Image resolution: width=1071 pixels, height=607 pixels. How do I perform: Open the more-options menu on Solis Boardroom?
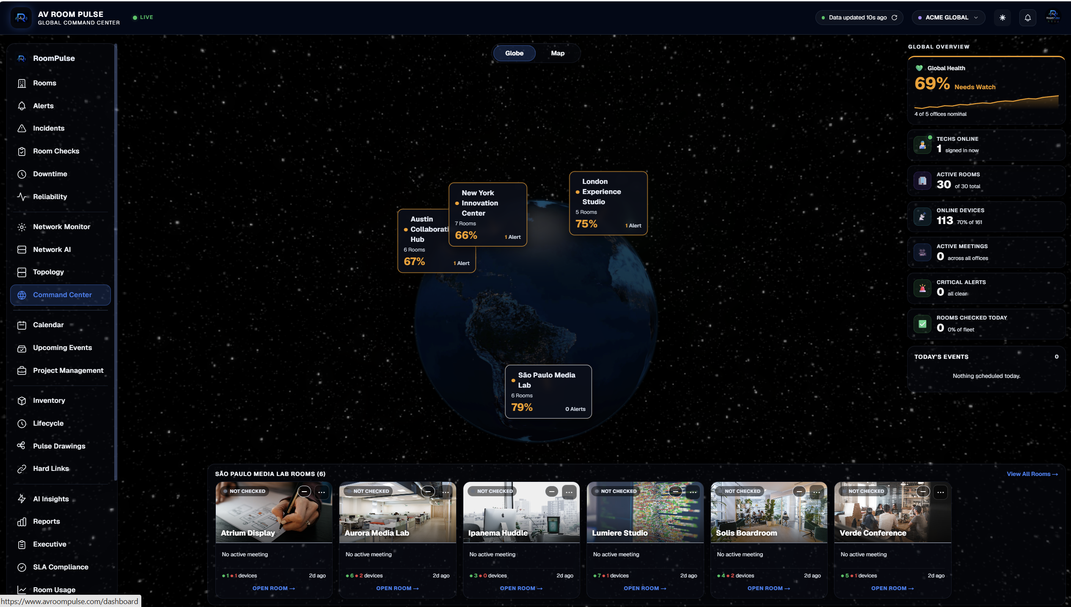817,492
